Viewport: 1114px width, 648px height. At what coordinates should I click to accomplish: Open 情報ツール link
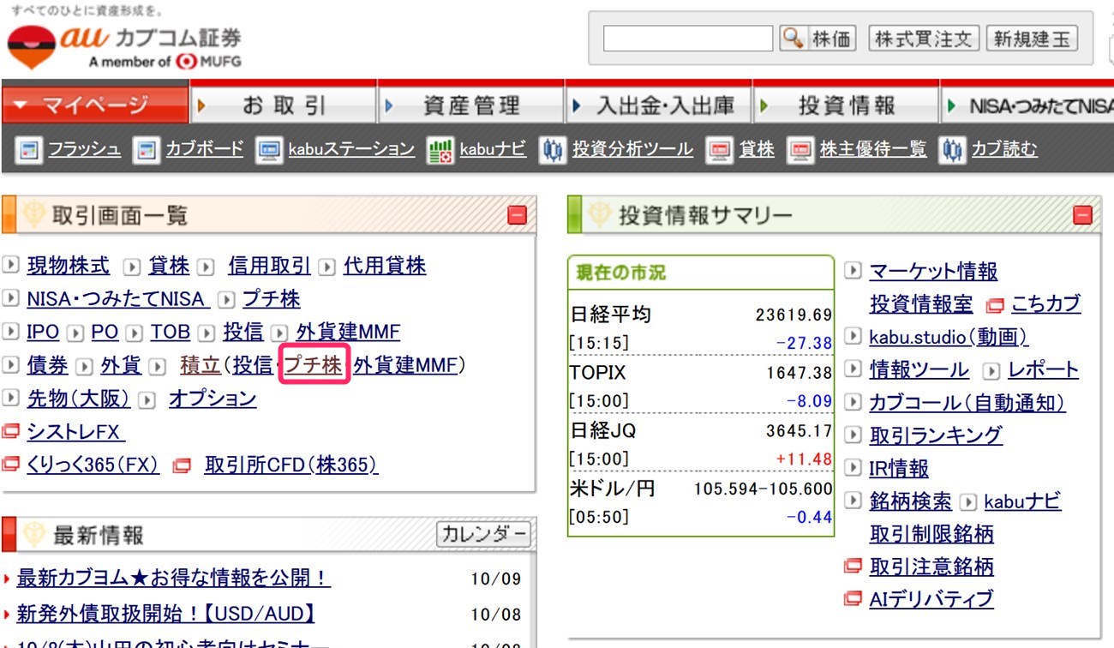(919, 370)
